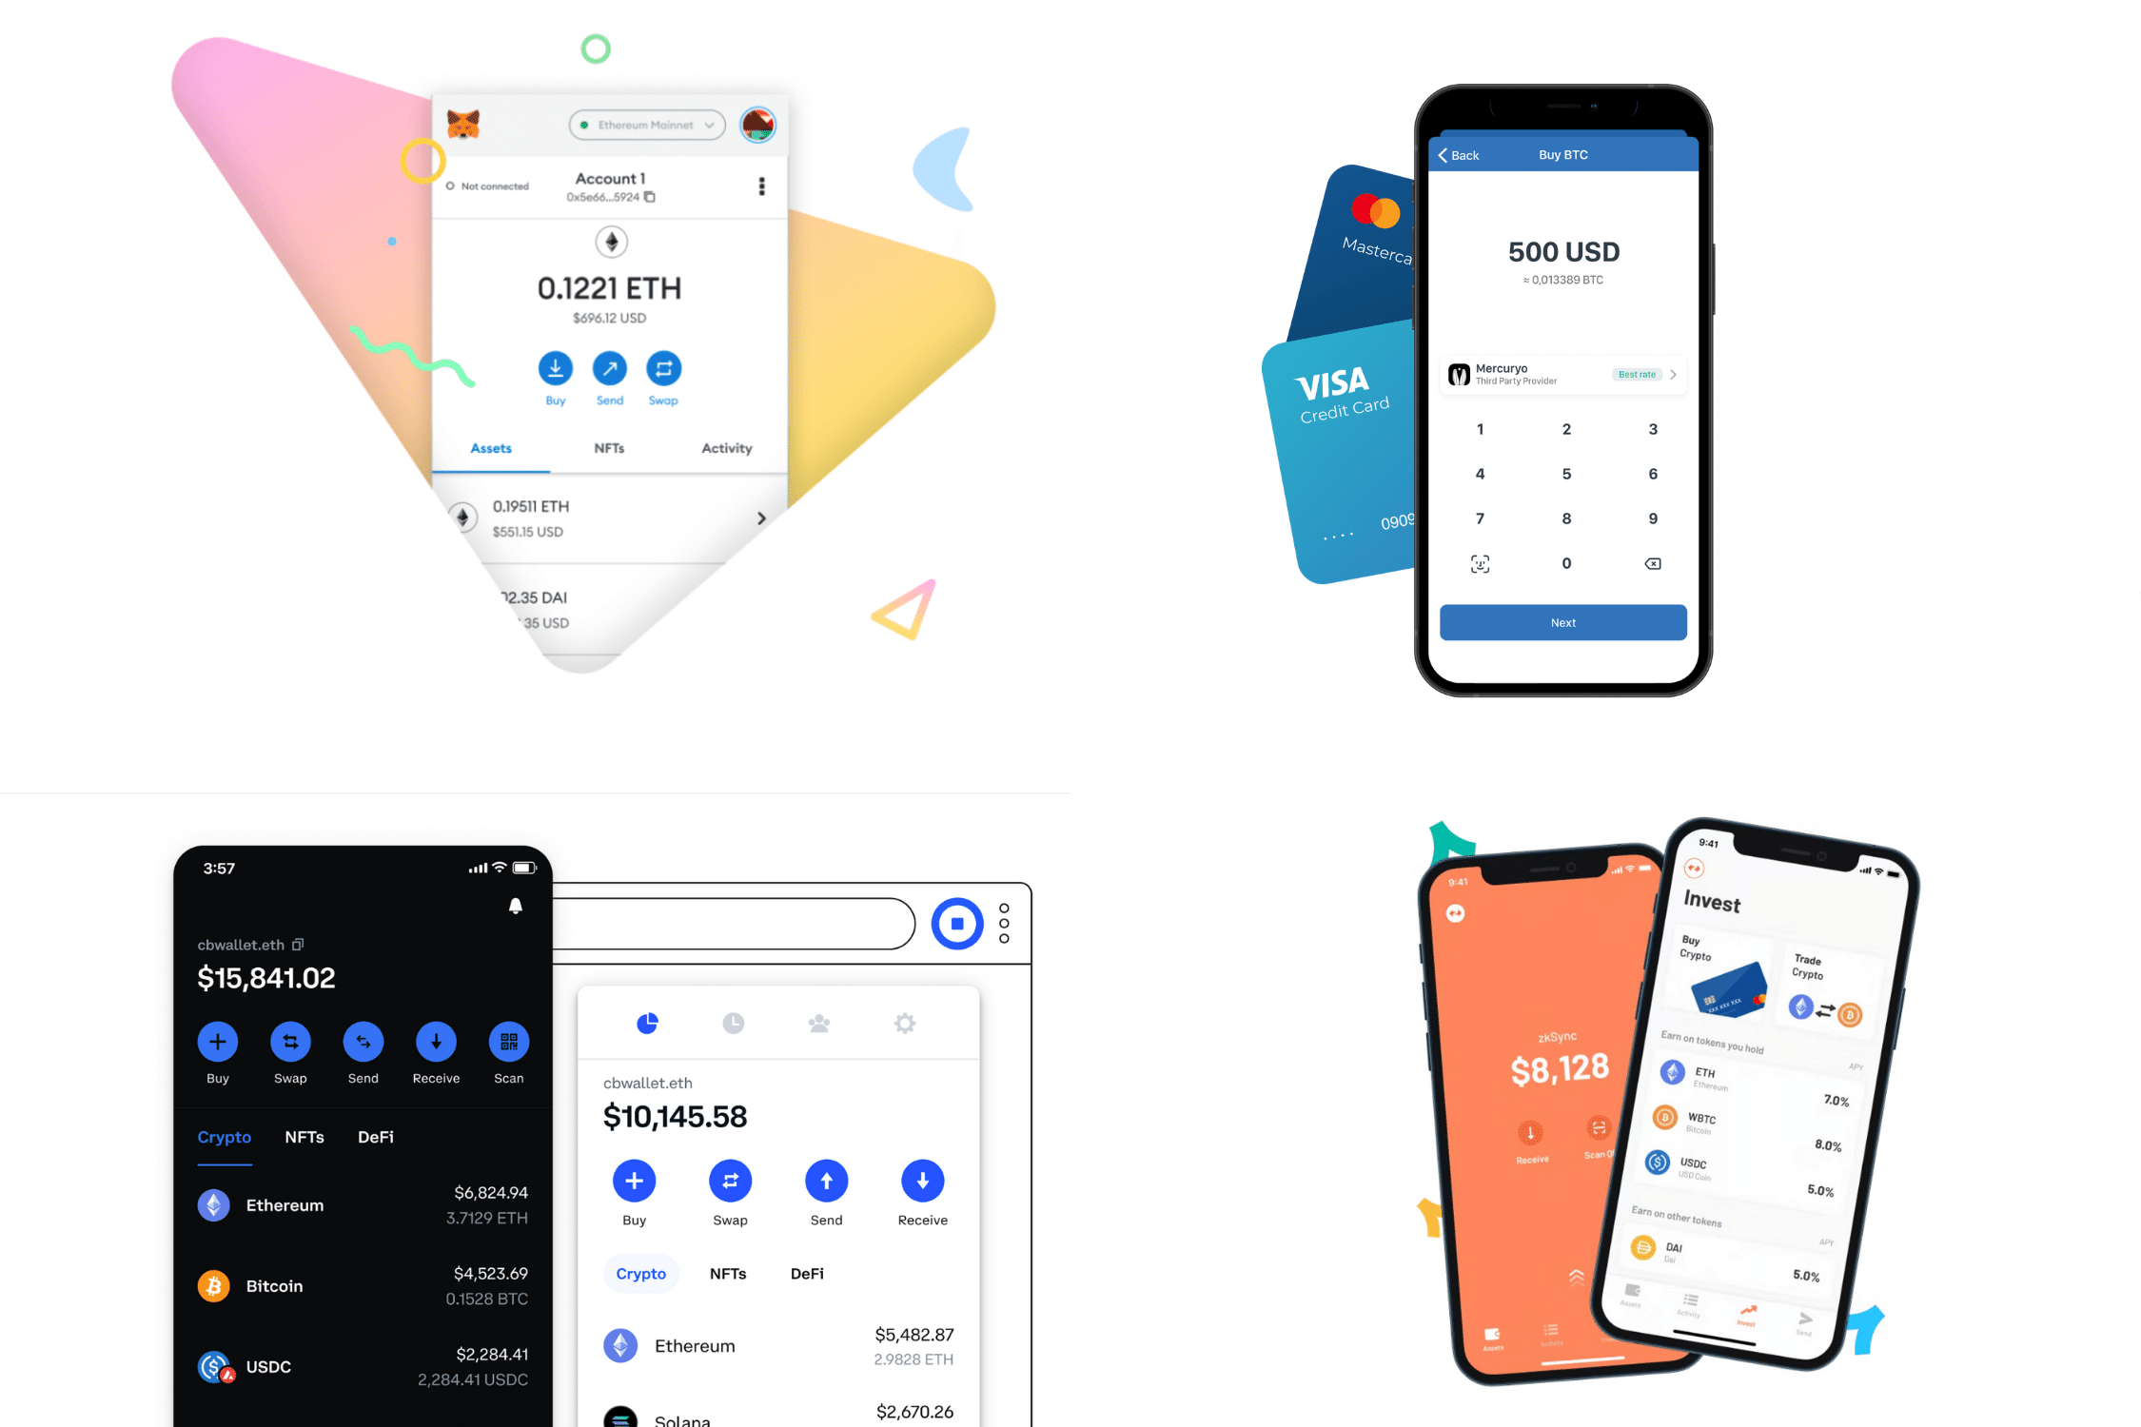Switch to the NFTs tab in MetaMask
The width and height of the screenshot is (2141, 1427).
[607, 447]
